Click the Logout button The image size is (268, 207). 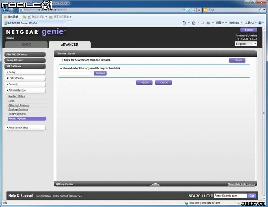[x=249, y=30]
